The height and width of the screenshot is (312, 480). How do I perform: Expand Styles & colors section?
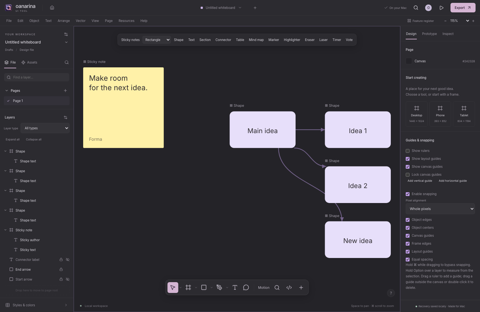point(37,305)
